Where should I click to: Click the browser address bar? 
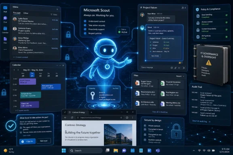pos(100,117)
